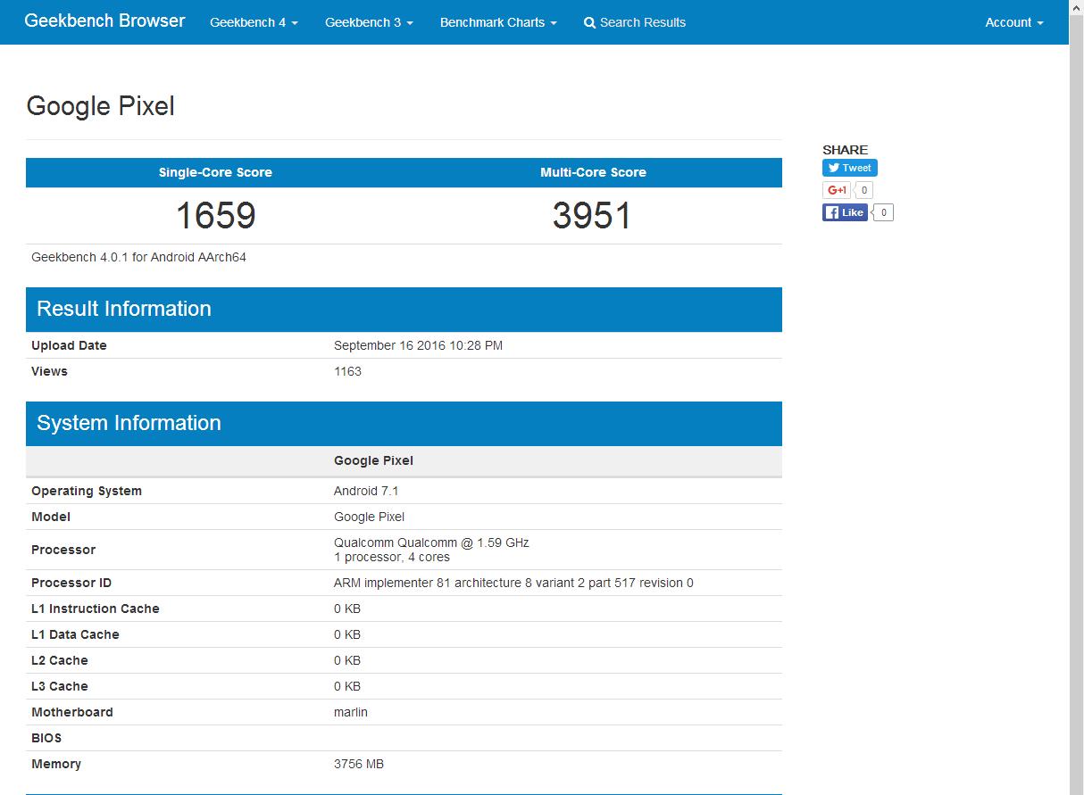Click the Facebook Like button
This screenshot has height=795, width=1084.
(845, 212)
